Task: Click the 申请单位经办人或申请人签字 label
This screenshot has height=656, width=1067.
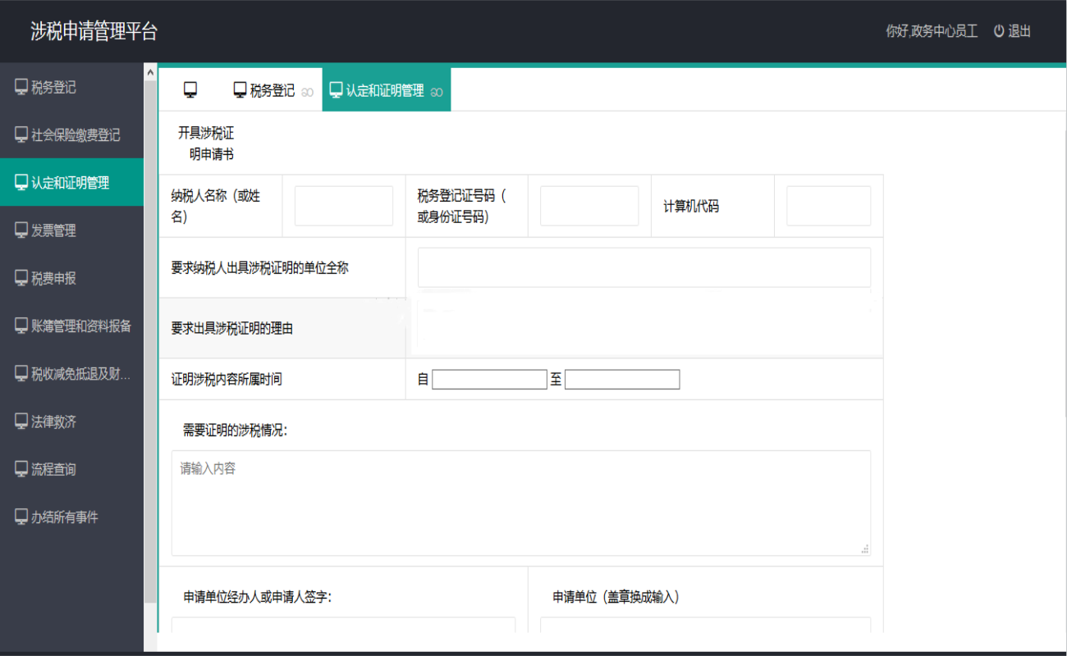Action: tap(257, 597)
